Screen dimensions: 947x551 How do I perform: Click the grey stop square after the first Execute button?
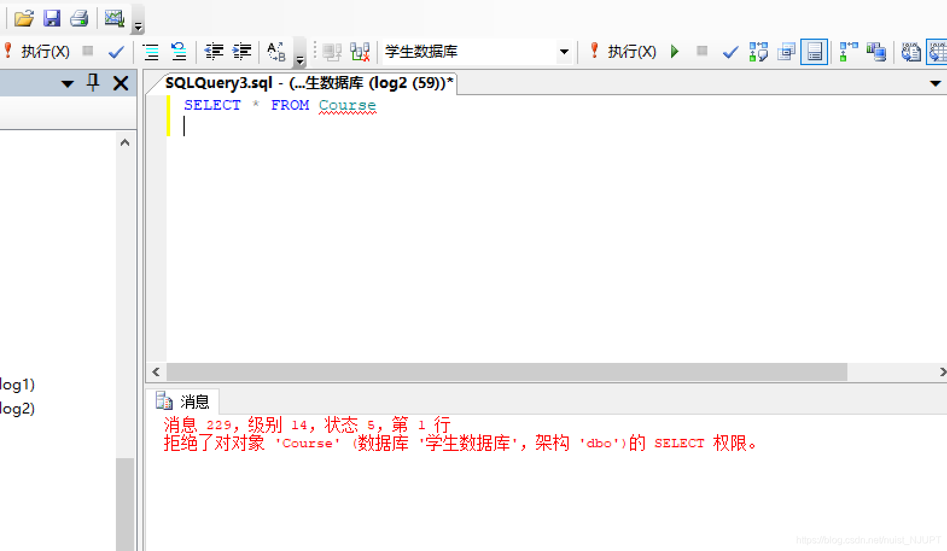point(88,51)
